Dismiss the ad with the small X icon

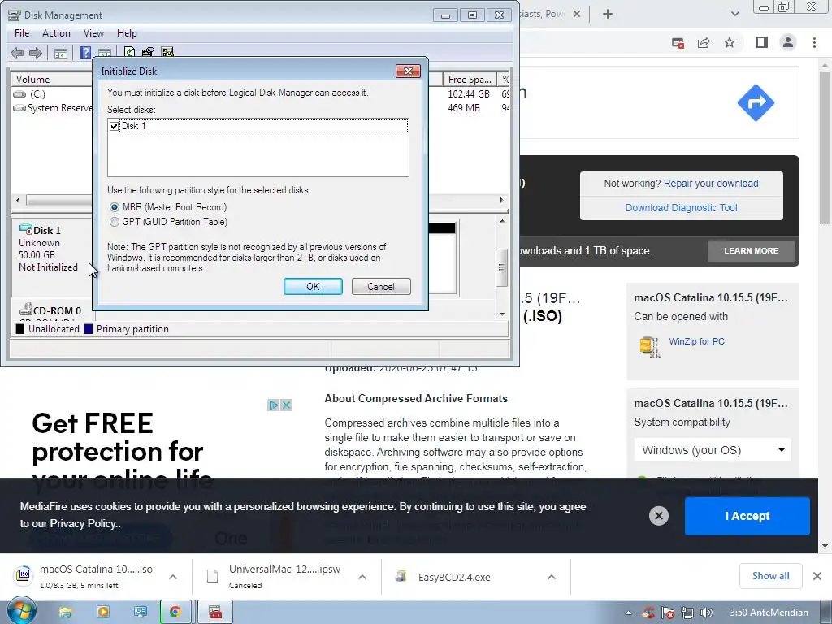pyautogui.click(x=286, y=405)
